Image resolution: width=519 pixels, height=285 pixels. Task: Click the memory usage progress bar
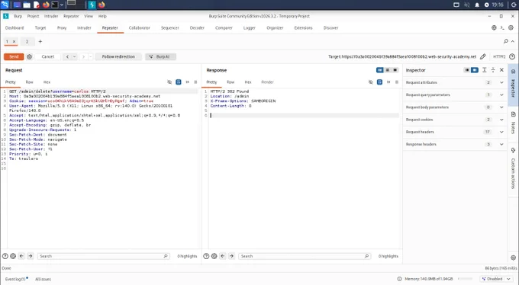point(465,279)
